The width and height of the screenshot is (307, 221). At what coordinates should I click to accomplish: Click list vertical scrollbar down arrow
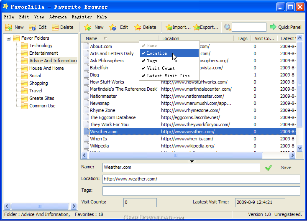click(x=299, y=148)
